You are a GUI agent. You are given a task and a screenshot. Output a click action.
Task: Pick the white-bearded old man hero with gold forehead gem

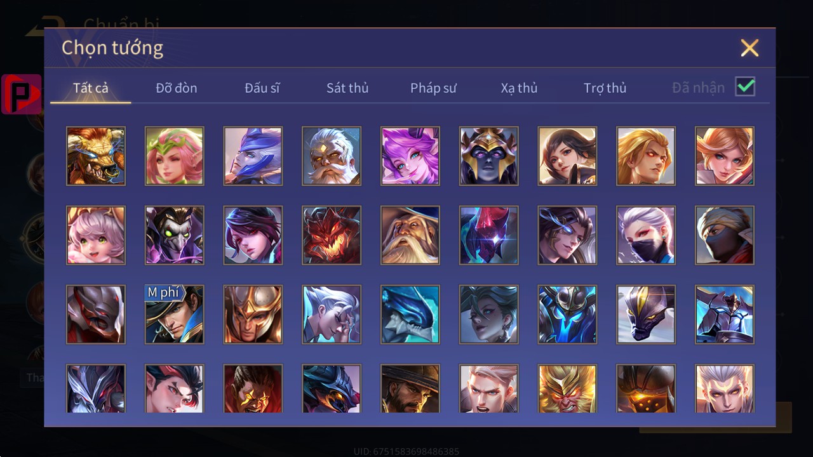point(332,156)
